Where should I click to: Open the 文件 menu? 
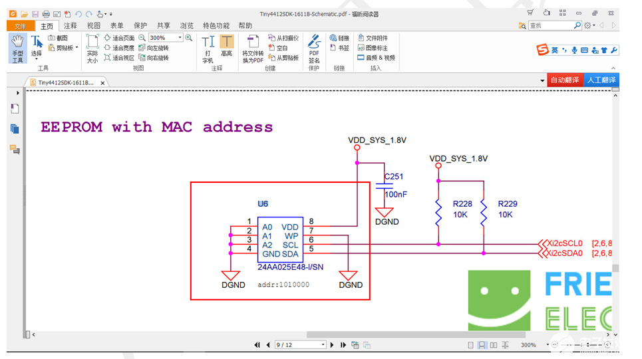coord(20,26)
